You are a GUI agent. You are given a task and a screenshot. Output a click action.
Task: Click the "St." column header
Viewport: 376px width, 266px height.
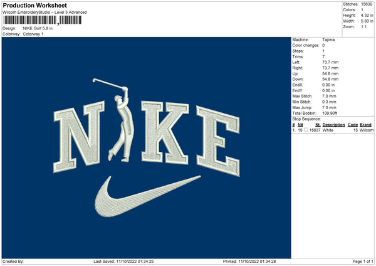coord(318,125)
